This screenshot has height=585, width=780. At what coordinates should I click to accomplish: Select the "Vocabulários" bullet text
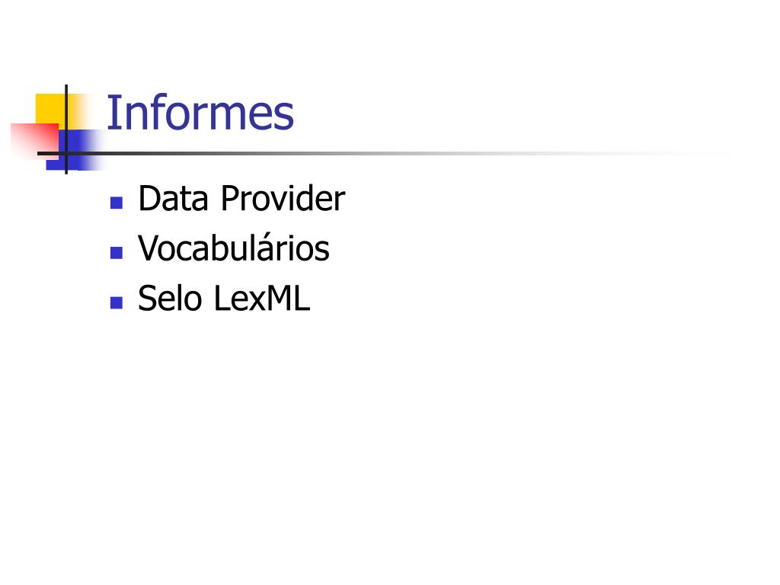point(233,248)
